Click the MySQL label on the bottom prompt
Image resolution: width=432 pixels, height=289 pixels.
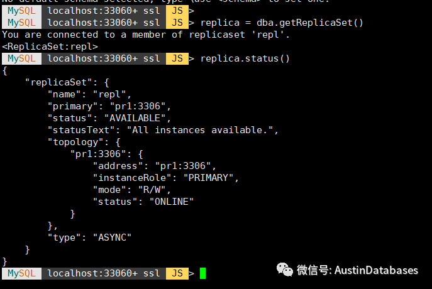point(21,273)
